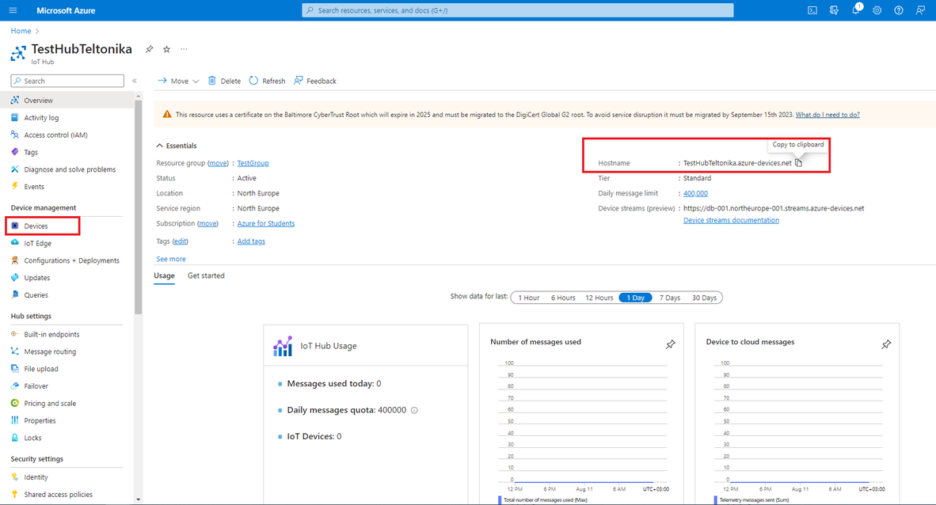This screenshot has height=505, width=936.
Task: Click the Refresh button
Action: (267, 81)
